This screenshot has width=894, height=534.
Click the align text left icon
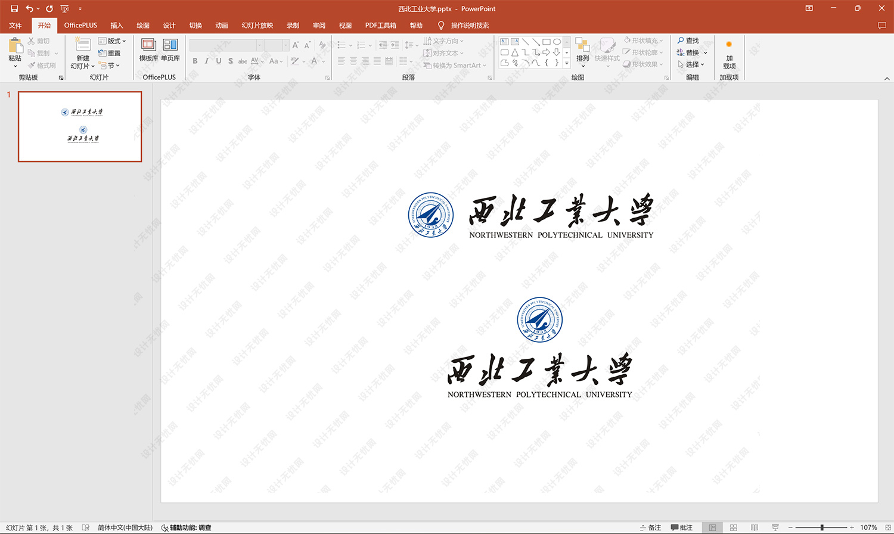pos(342,61)
